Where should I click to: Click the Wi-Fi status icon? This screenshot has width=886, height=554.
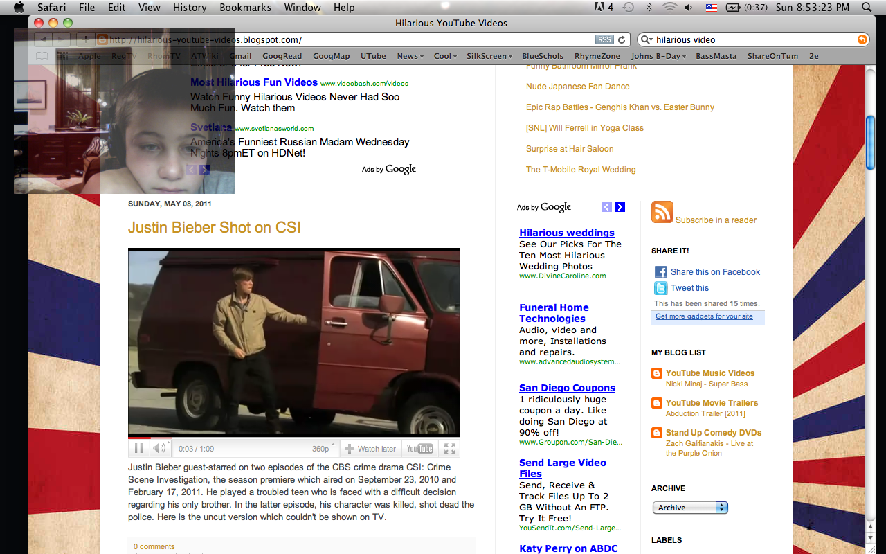[669, 8]
